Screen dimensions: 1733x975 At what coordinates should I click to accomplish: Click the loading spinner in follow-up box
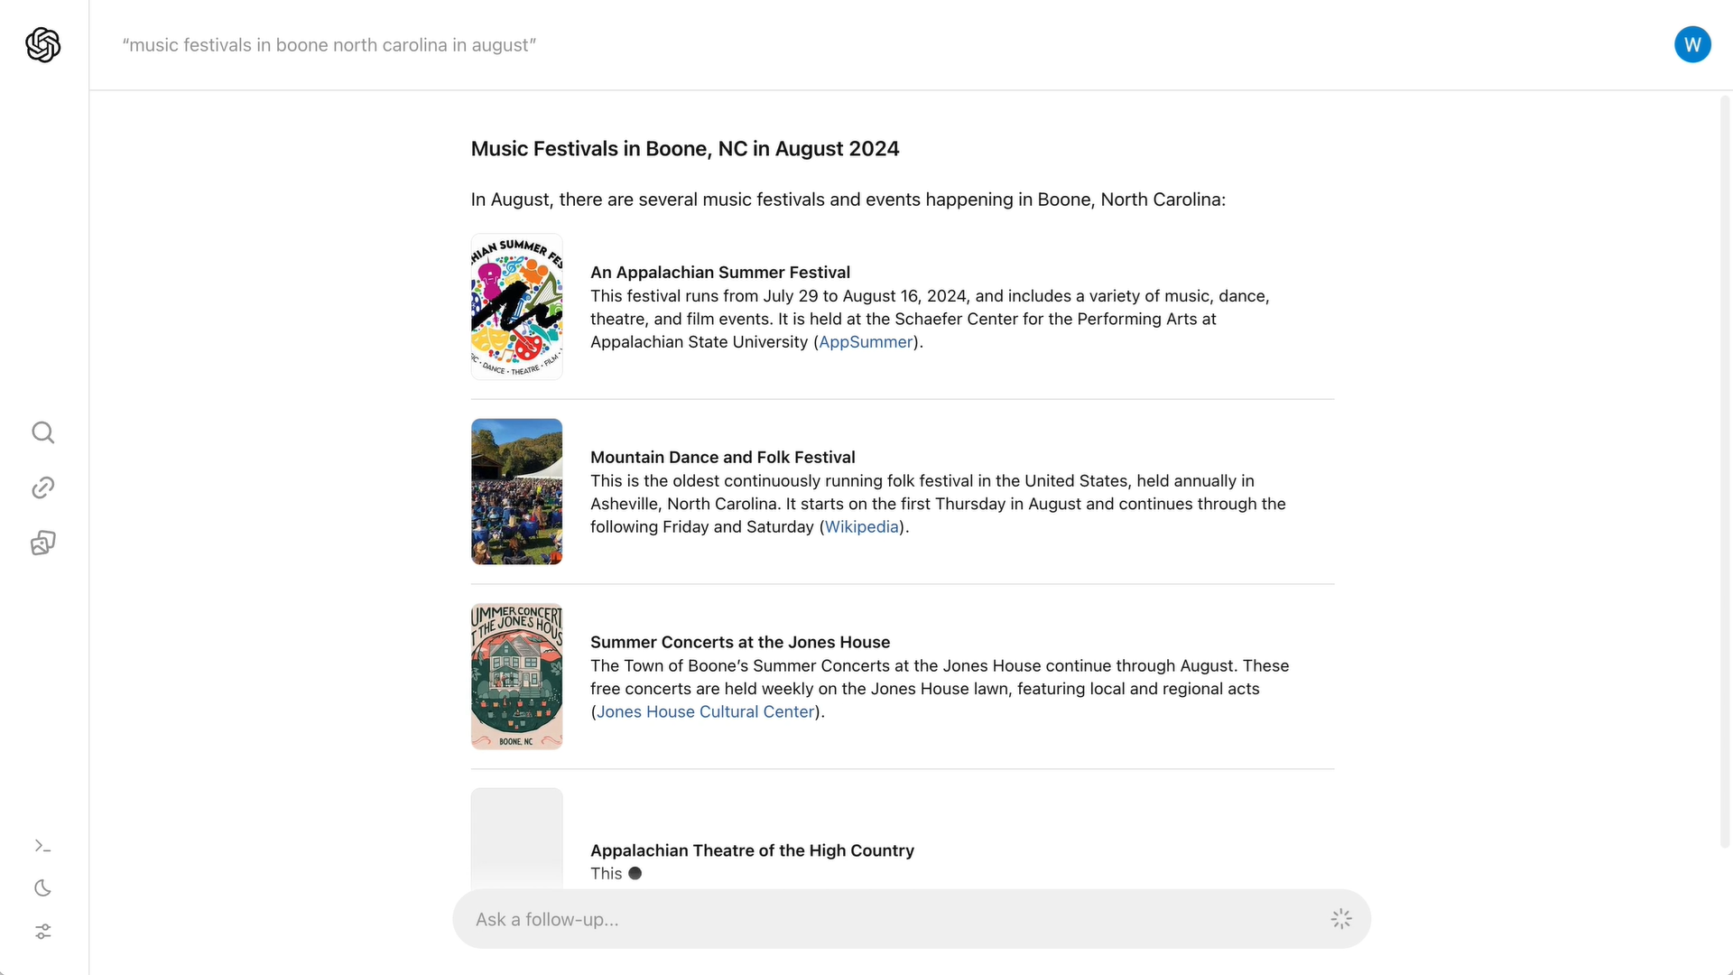(x=1341, y=919)
